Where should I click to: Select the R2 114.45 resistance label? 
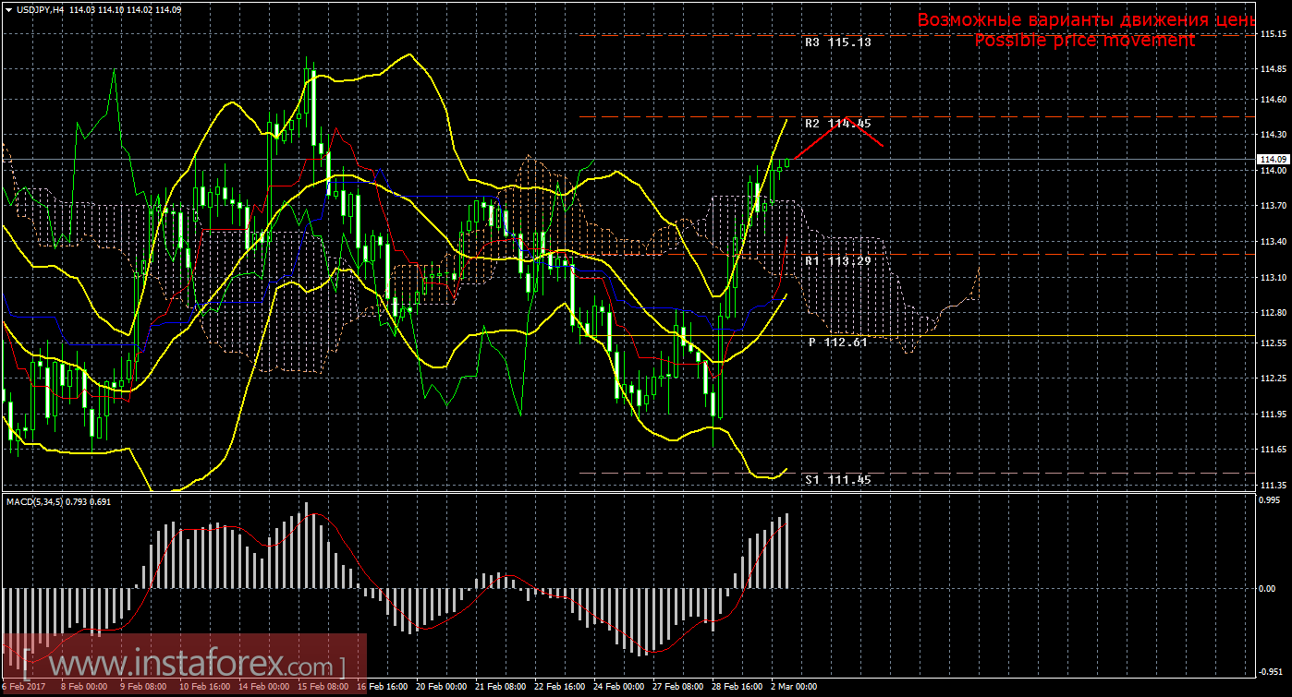pos(837,124)
